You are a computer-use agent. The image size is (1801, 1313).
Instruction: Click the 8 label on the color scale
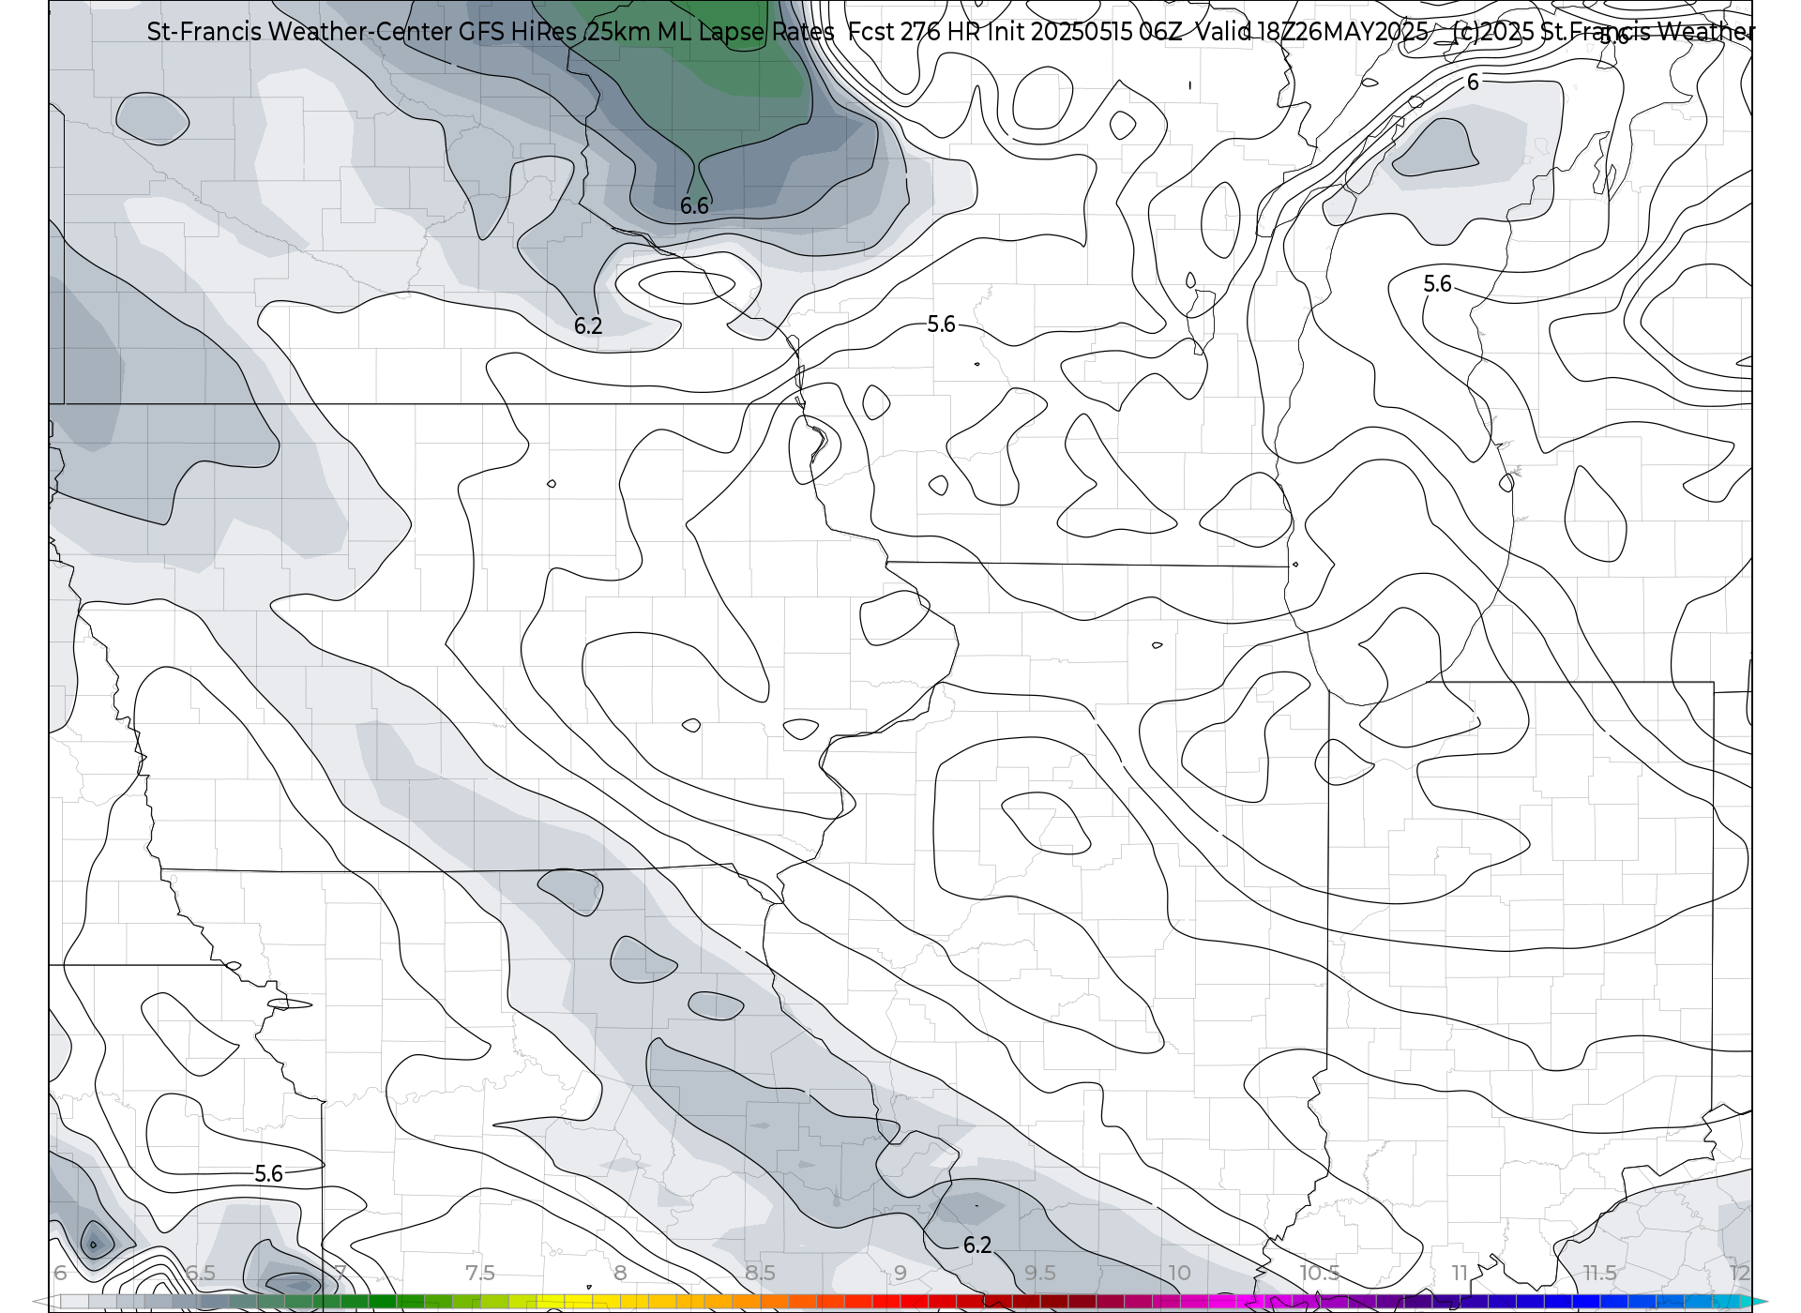point(620,1273)
